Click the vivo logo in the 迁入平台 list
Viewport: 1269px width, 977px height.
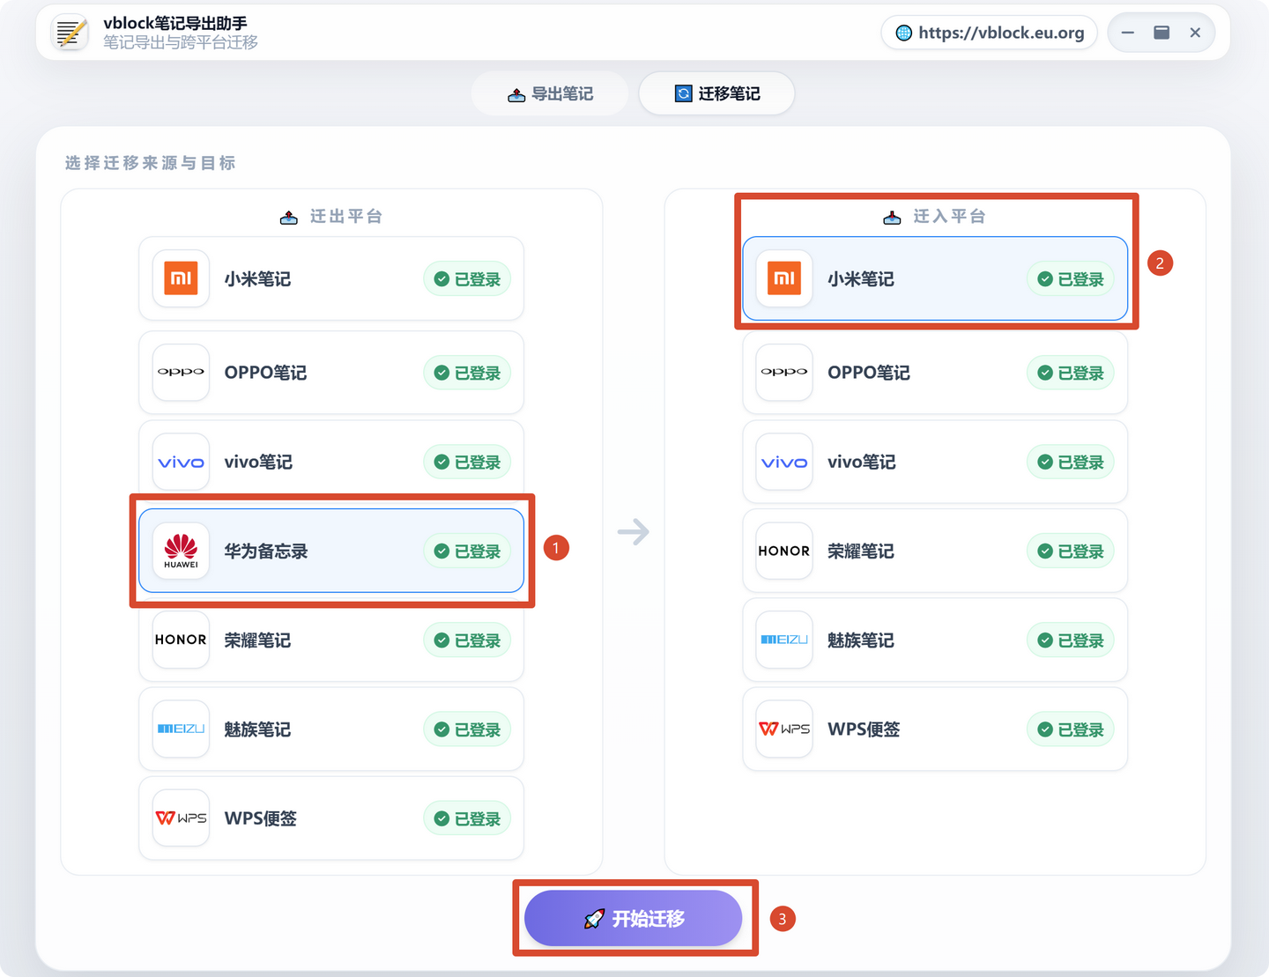click(x=784, y=462)
